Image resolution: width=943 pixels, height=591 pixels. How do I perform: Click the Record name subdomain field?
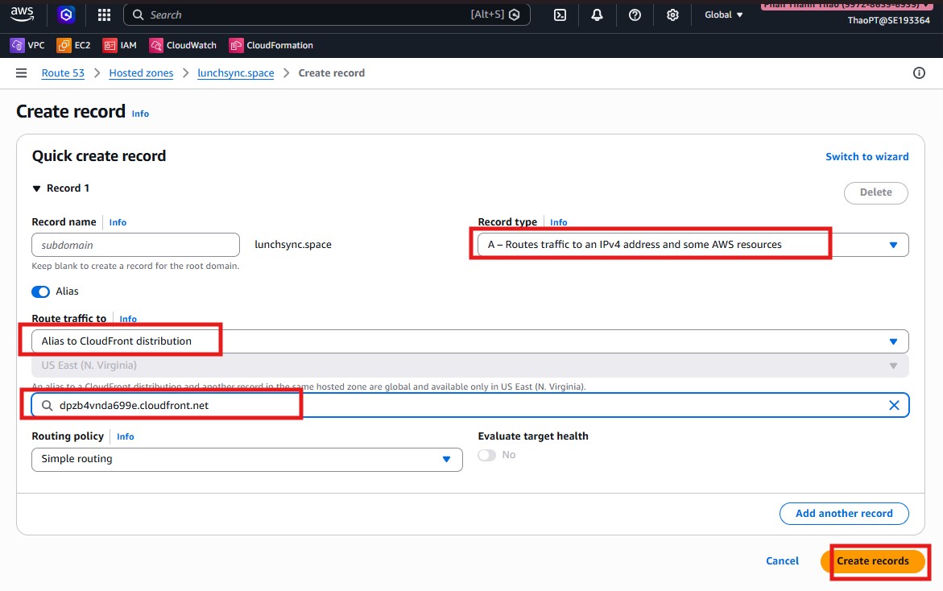pos(135,245)
